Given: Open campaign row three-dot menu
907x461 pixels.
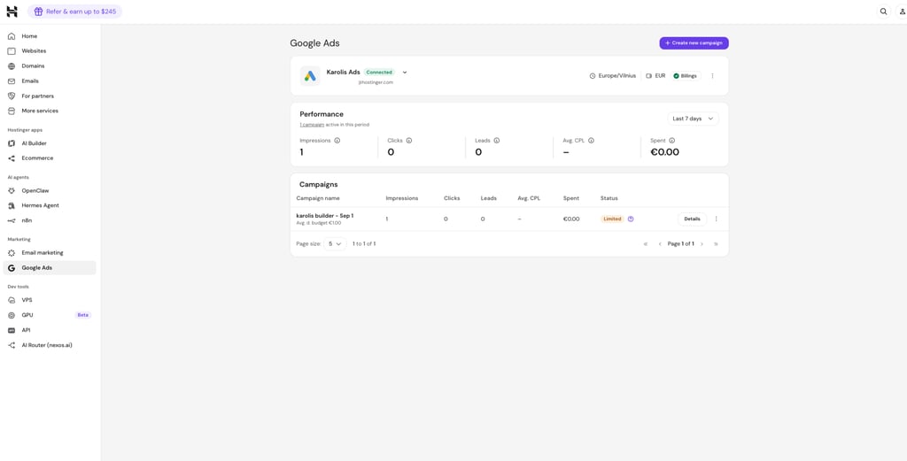Looking at the screenshot, I should pos(716,219).
